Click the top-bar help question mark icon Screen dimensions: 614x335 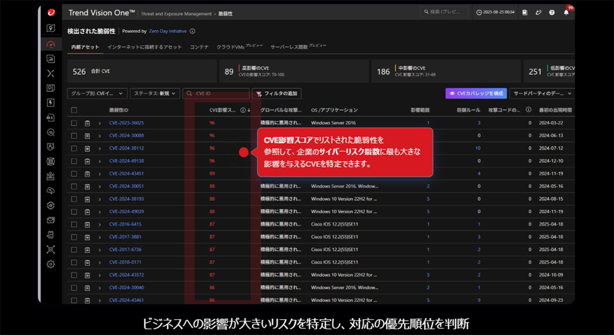[552, 12]
